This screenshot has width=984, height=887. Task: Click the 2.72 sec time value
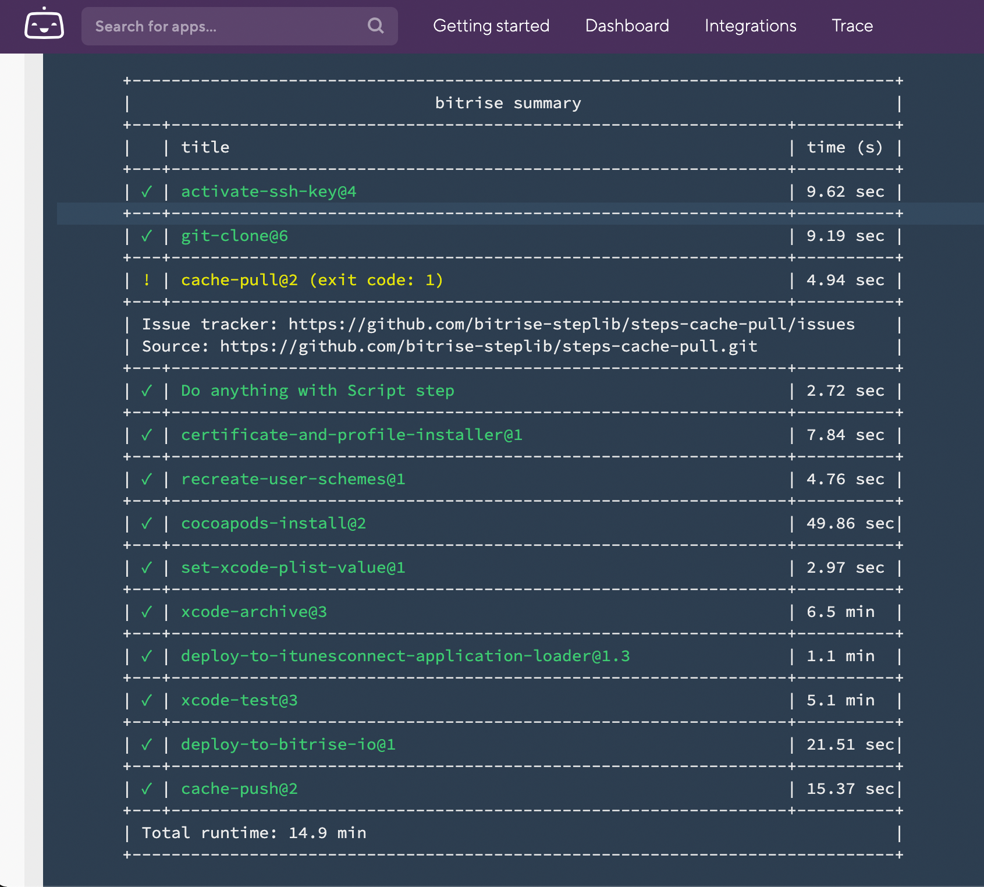(845, 391)
